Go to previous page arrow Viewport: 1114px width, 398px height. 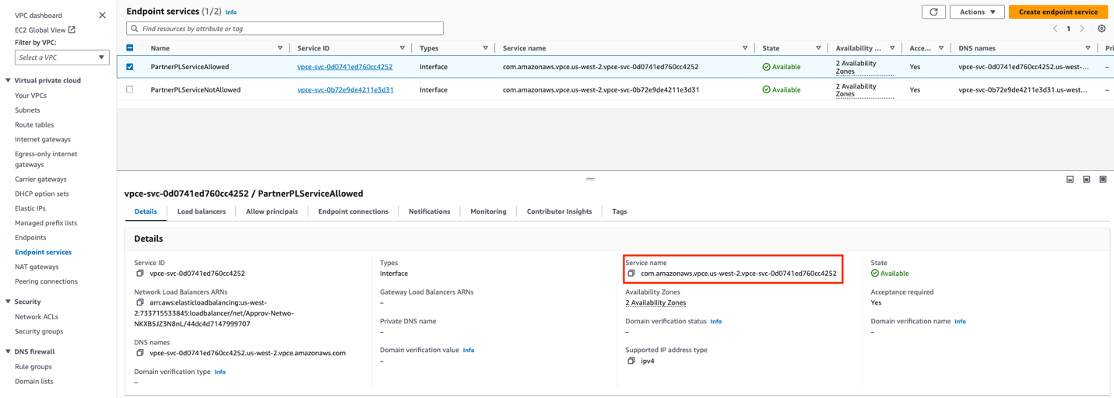(1055, 29)
